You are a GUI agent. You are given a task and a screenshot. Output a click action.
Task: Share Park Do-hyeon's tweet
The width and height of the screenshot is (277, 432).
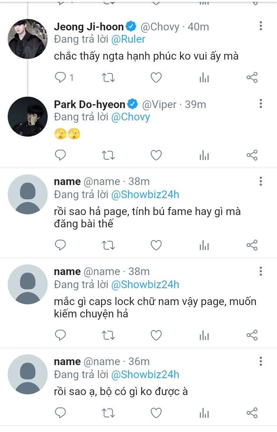pos(252,155)
